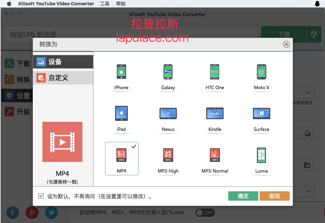This screenshot has width=325, height=223.
Task: Open the 转换 sidebar section
Action: click(x=17, y=80)
